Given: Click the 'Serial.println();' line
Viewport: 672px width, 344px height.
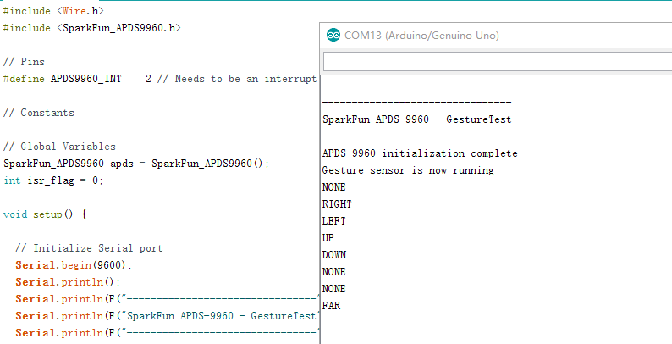Looking at the screenshot, I should tap(69, 282).
